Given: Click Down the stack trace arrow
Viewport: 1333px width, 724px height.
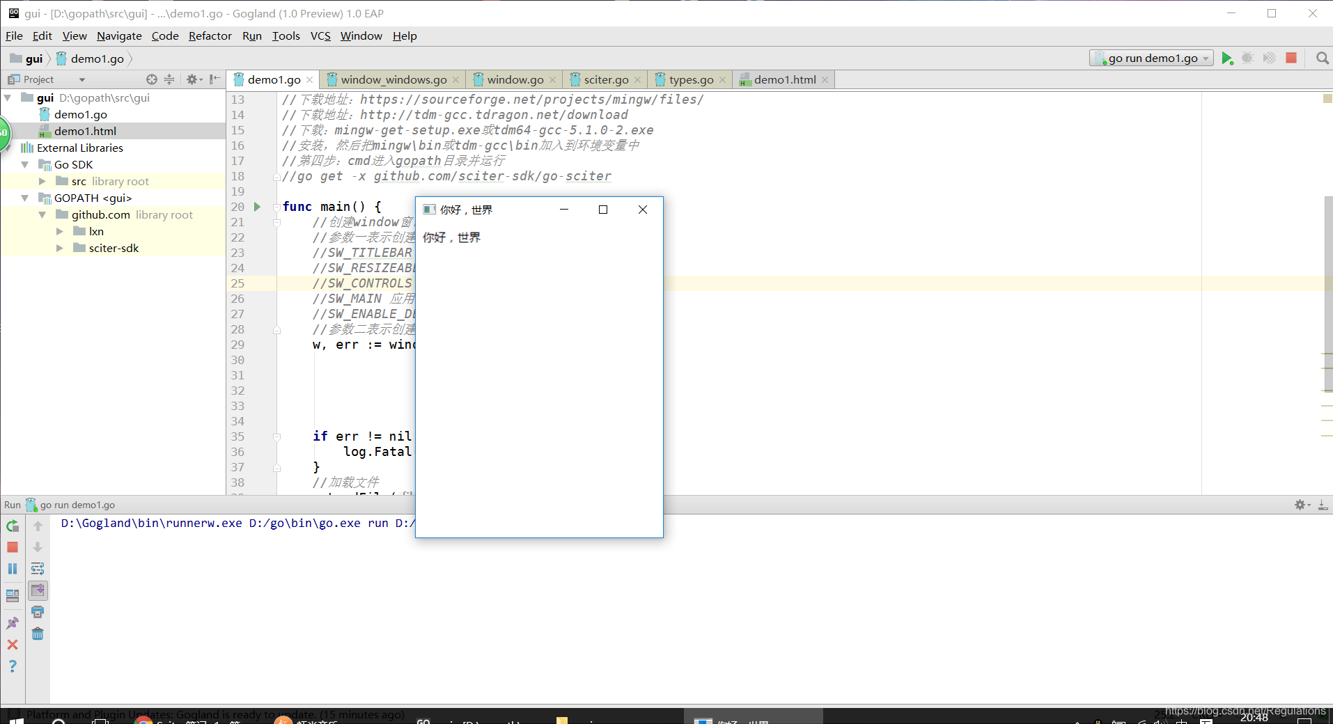Looking at the screenshot, I should pos(38,548).
